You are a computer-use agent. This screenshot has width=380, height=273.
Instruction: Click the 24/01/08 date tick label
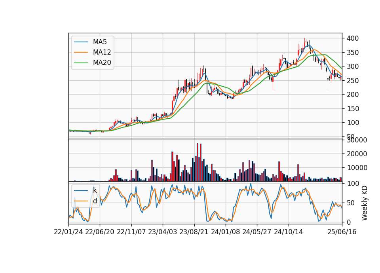226,232
